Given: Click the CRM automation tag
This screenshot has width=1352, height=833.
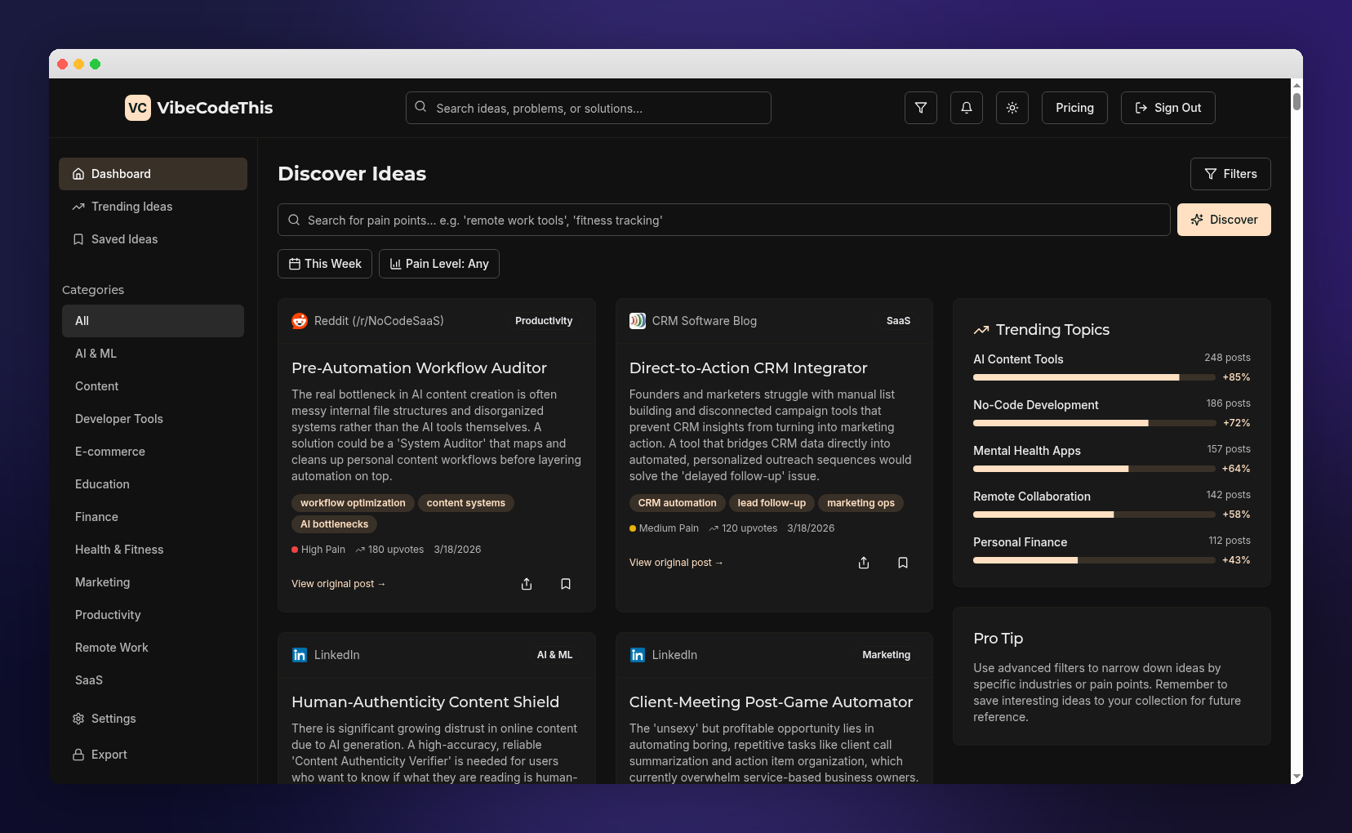Looking at the screenshot, I should pyautogui.click(x=677, y=503).
